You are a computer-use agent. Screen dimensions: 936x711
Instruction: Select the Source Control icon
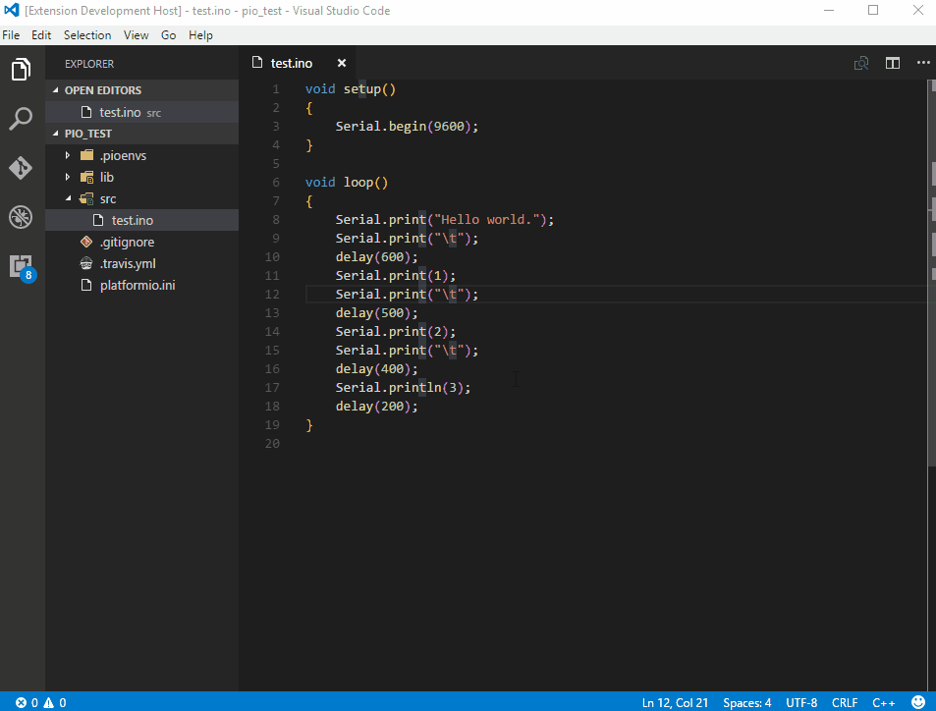point(21,168)
